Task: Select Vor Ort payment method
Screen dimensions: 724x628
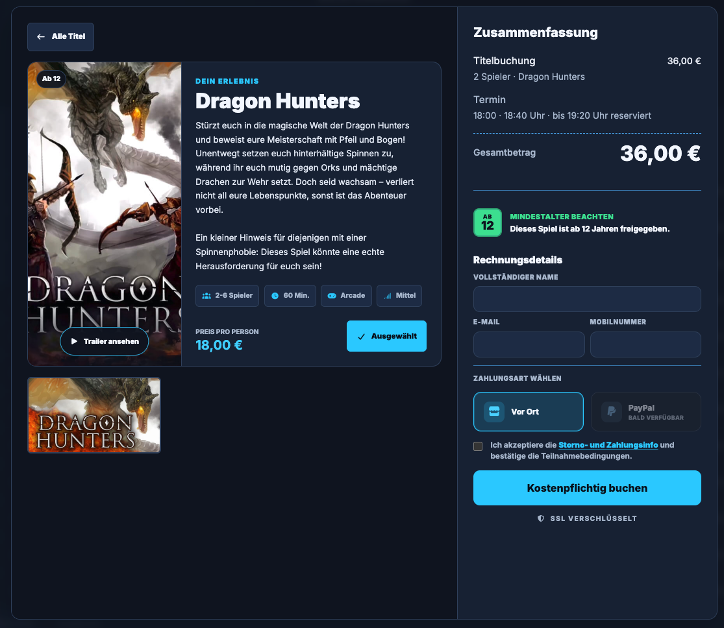Action: (528, 411)
